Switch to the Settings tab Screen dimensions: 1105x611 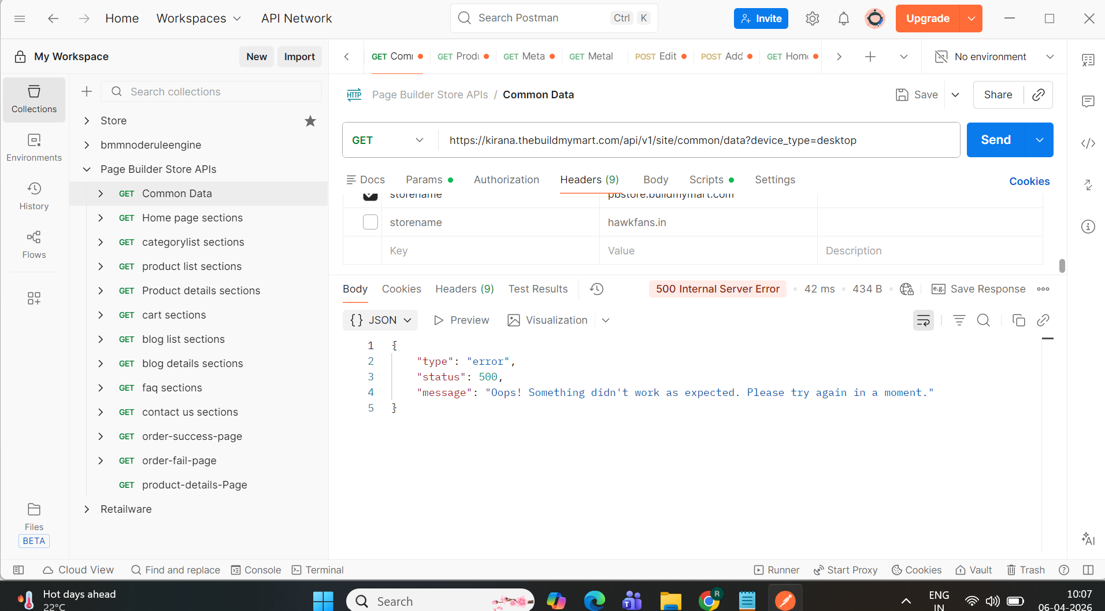click(775, 180)
